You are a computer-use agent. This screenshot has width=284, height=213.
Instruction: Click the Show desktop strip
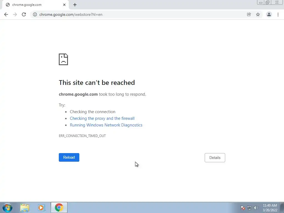point(282,207)
